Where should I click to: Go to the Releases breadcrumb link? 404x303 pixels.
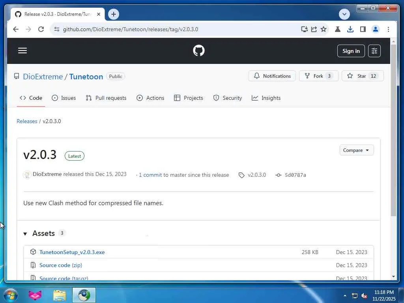27,121
